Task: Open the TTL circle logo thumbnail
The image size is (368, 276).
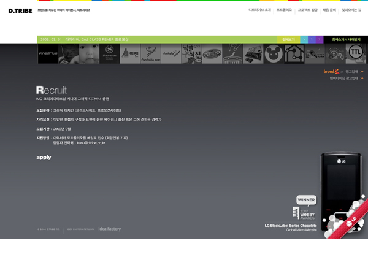Action: pyautogui.click(x=356, y=54)
